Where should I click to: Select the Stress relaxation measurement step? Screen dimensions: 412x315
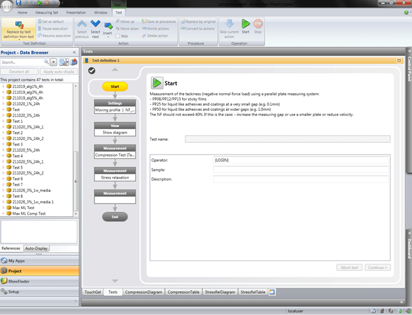pyautogui.click(x=115, y=178)
